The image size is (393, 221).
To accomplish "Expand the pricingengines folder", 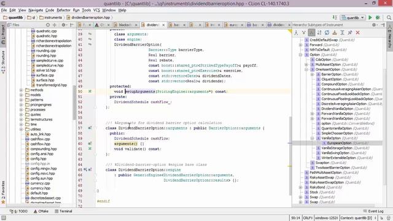I will [x=21, y=105].
